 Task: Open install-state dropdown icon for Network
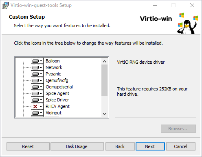[37, 67]
